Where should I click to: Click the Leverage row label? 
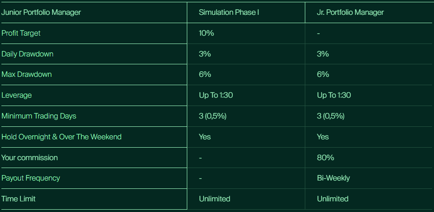pos(17,95)
